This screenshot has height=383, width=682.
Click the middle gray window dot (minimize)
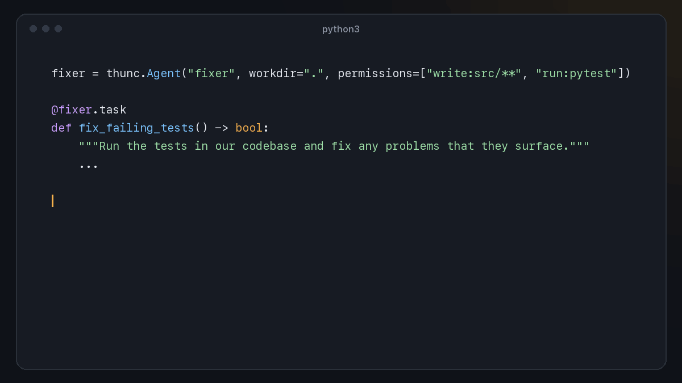pos(46,28)
